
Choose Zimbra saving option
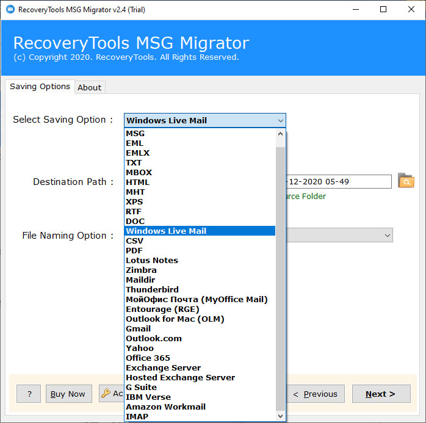pos(200,270)
